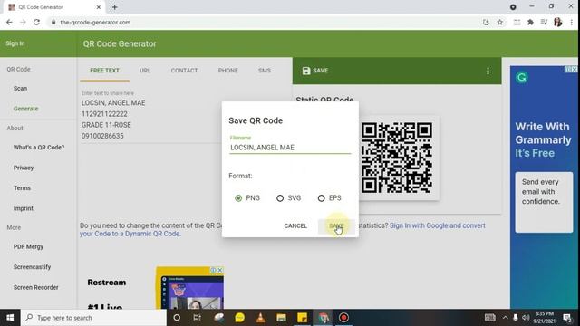Click the Grammarly logo in the ad
The width and height of the screenshot is (580, 326).
[522, 77]
